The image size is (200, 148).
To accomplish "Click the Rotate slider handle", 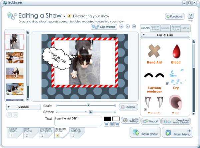I will [x=91, y=112].
